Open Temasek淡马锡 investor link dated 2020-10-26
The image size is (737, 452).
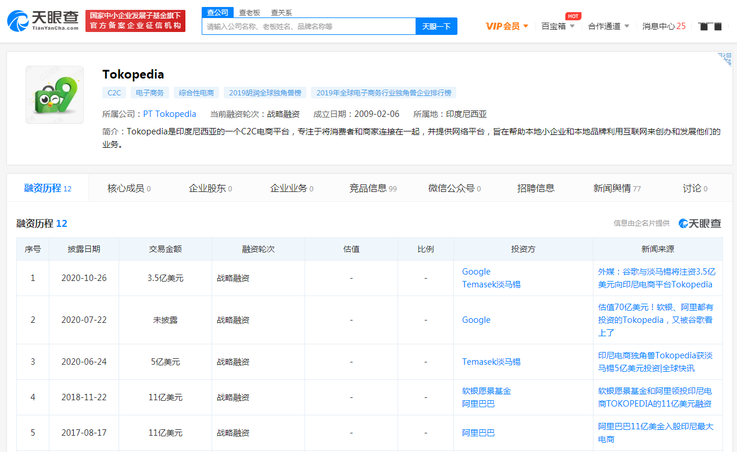click(491, 284)
